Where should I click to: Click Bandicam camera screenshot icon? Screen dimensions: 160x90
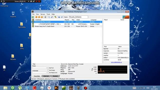tap(31, 1)
